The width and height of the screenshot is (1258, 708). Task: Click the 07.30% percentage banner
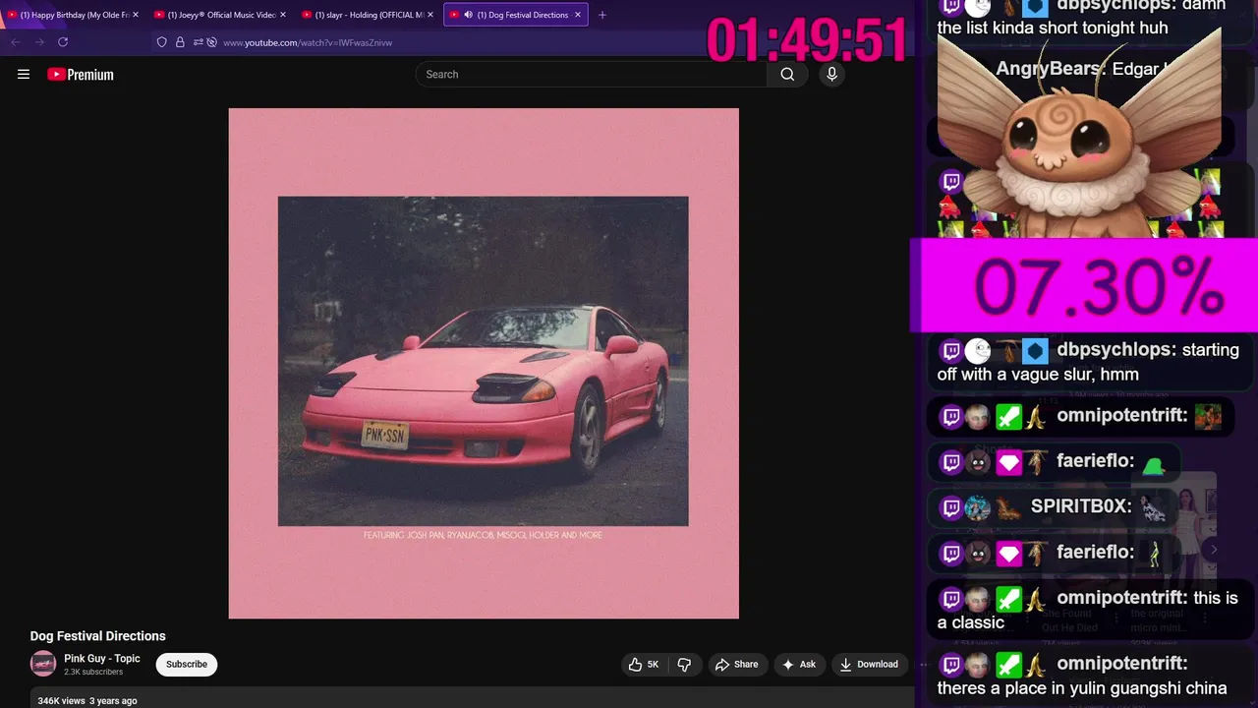click(x=1085, y=285)
